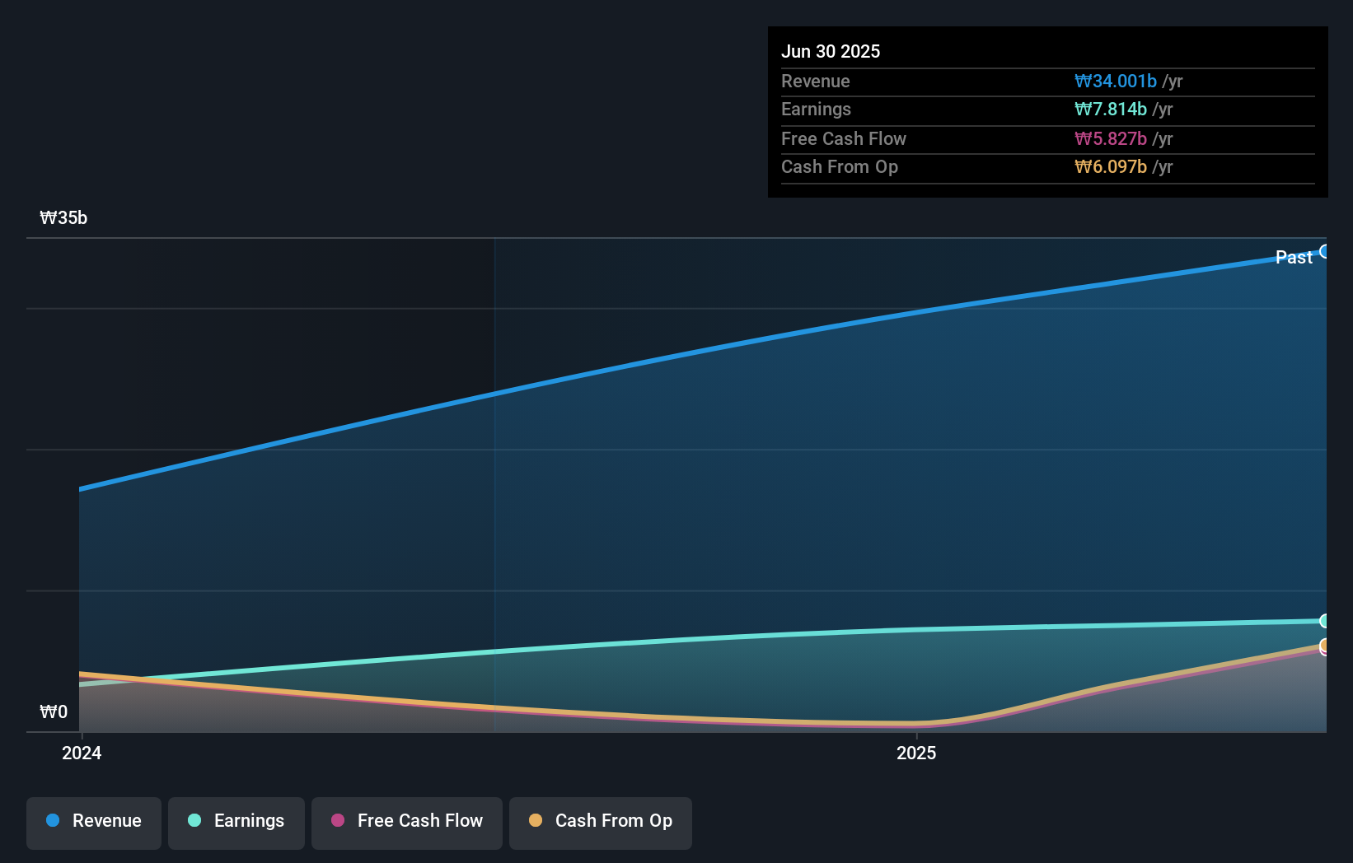Screen dimensions: 1353x863
Task: Click the Free Cash Flow endpoint marker
Action: point(1326,652)
